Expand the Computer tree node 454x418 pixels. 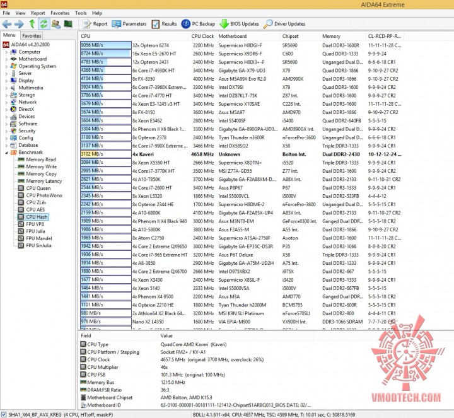pos(6,52)
